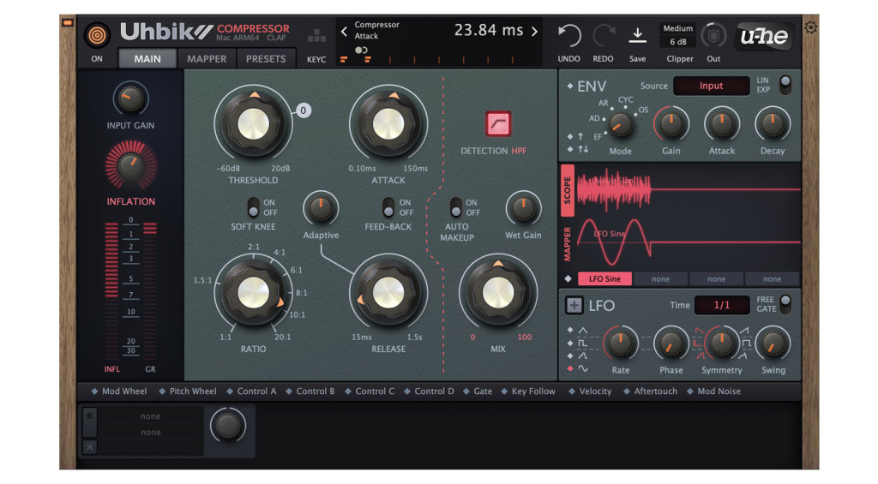Click the LFO Sine mapper slot button
The image size is (878, 484).
tap(604, 279)
